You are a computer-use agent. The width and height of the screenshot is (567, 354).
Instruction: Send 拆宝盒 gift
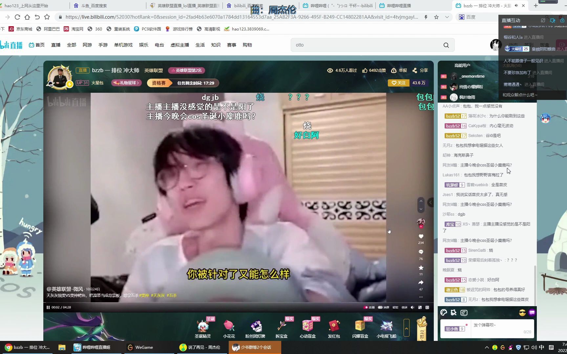(282, 328)
